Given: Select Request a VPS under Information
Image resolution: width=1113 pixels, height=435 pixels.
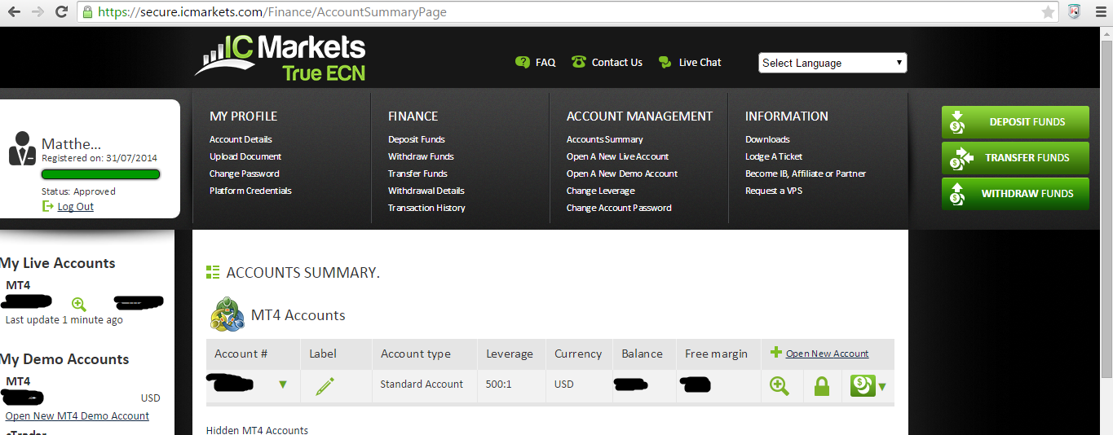Looking at the screenshot, I should click(775, 191).
